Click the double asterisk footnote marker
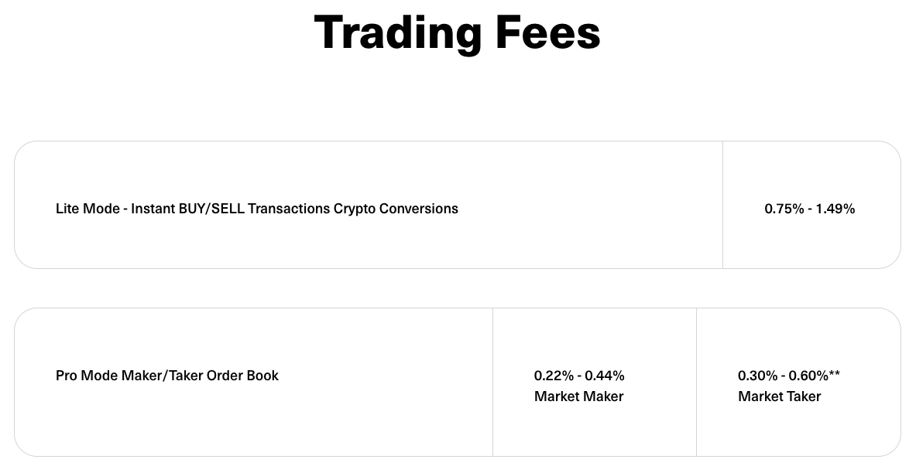 coord(835,374)
